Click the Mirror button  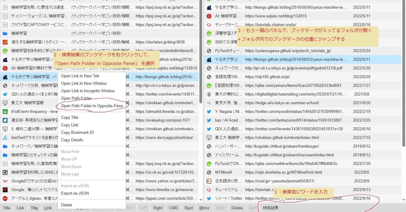[x=205, y=208]
